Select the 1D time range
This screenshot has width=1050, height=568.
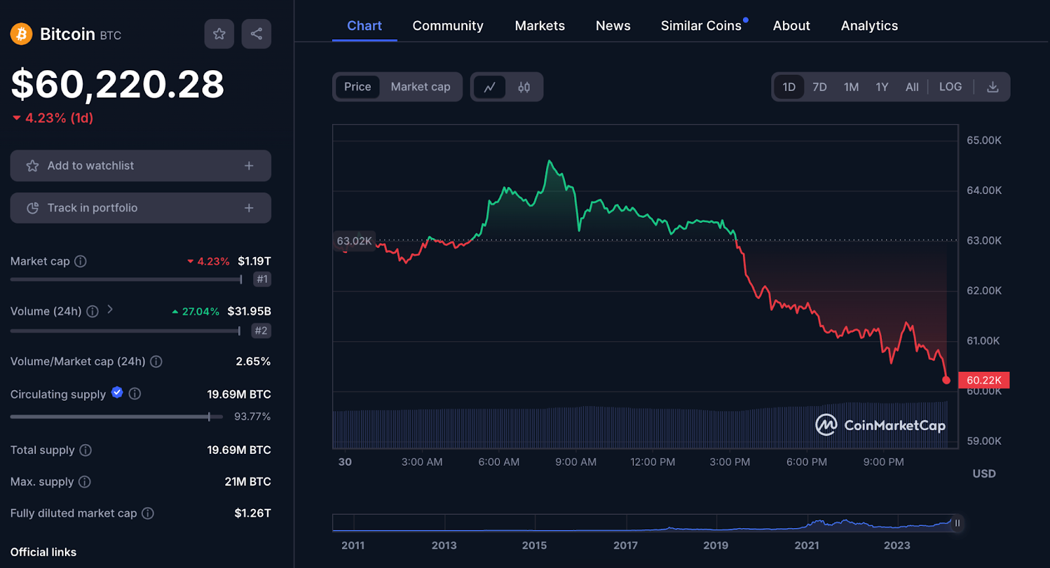point(789,87)
